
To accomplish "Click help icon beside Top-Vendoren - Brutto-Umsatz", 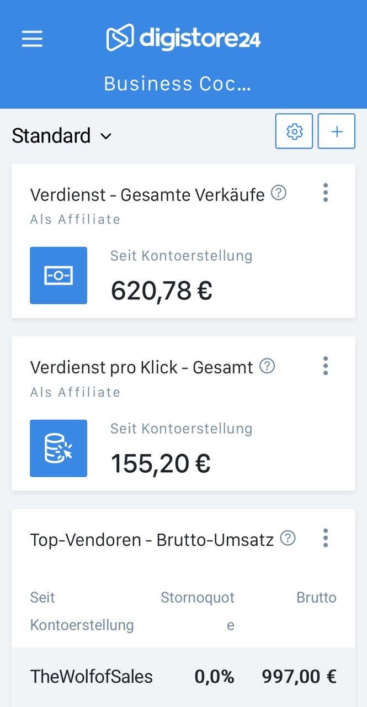I will pyautogui.click(x=288, y=539).
